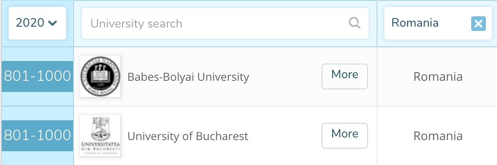The image size is (497, 165).
Task: Open More for Babes-Bolyai University
Action: click(344, 76)
